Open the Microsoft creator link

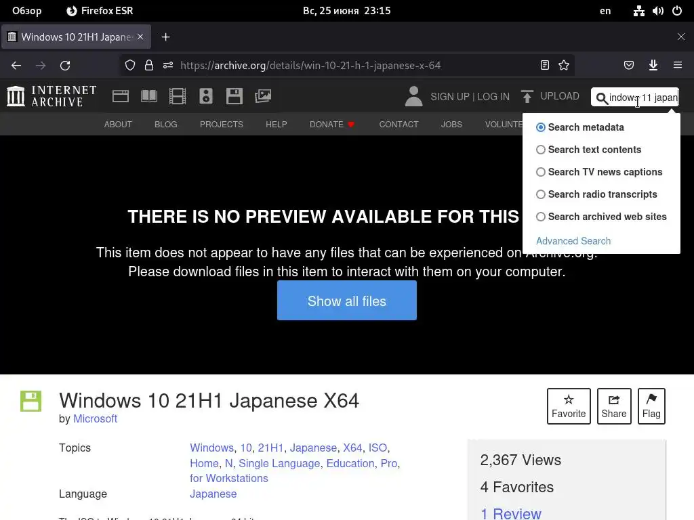[x=95, y=418]
